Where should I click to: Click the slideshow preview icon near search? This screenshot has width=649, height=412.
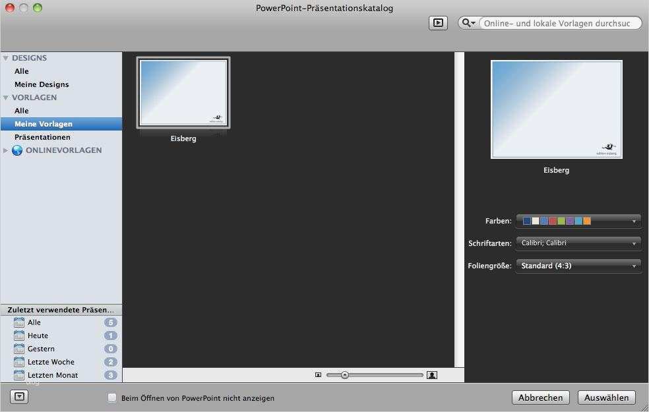click(x=438, y=23)
